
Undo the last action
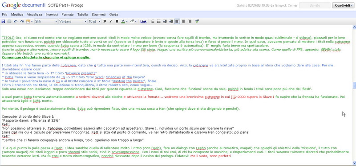pos(16,21)
